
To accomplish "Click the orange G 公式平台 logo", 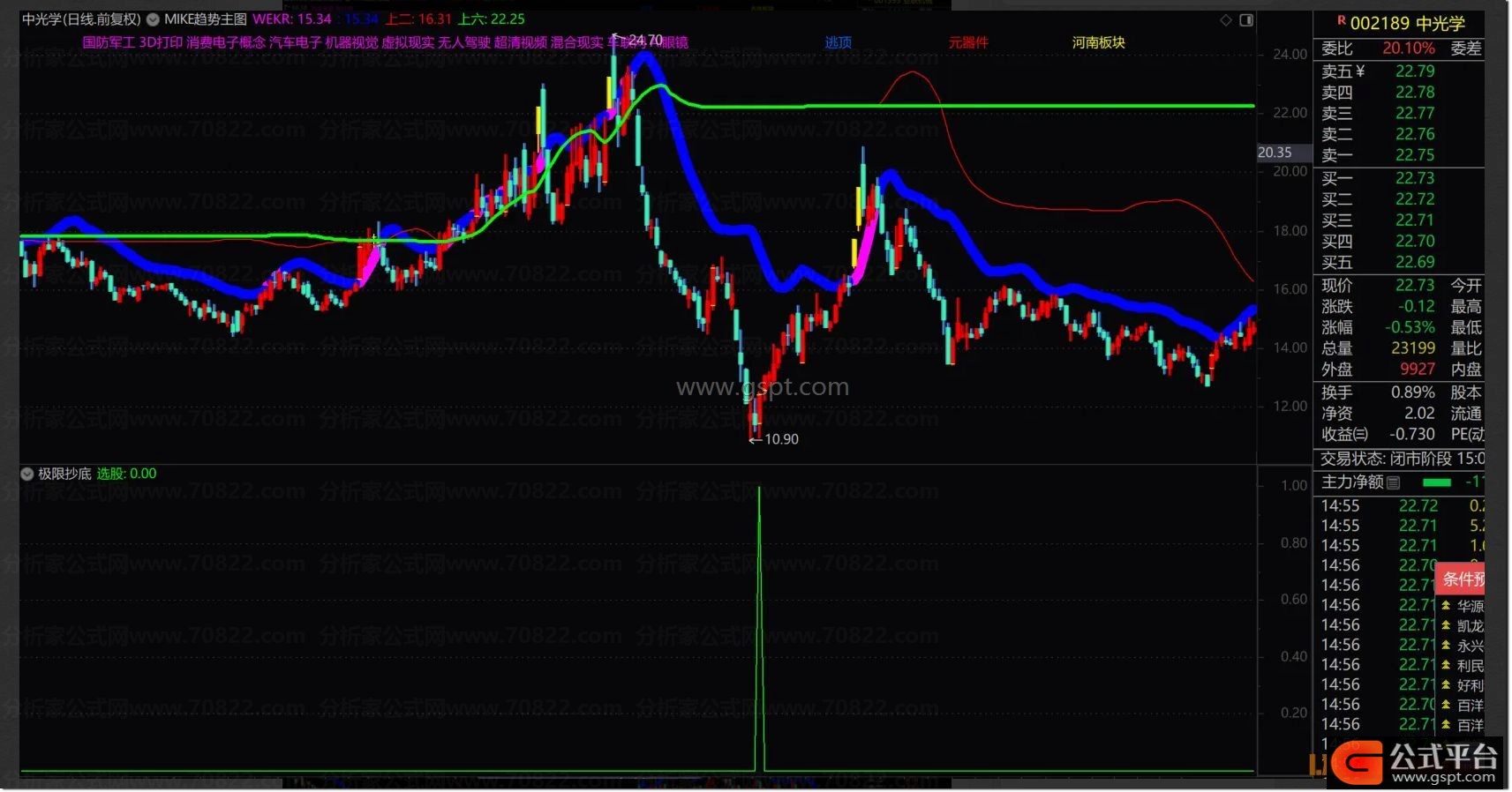I will pyautogui.click(x=1357, y=763).
